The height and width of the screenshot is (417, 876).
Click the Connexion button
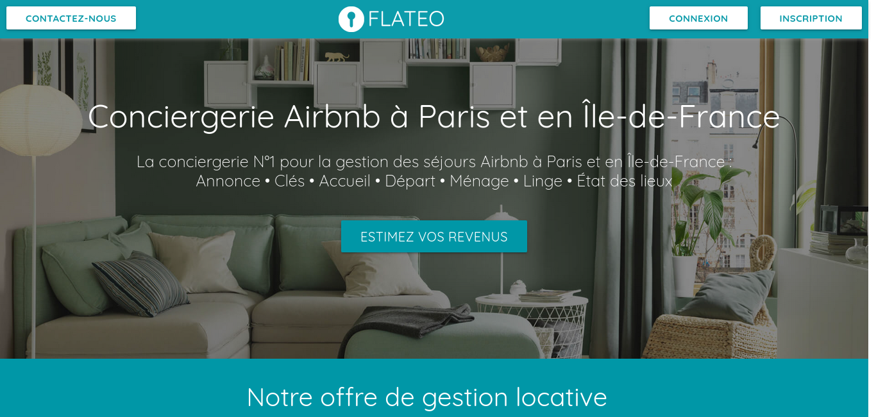pyautogui.click(x=698, y=18)
